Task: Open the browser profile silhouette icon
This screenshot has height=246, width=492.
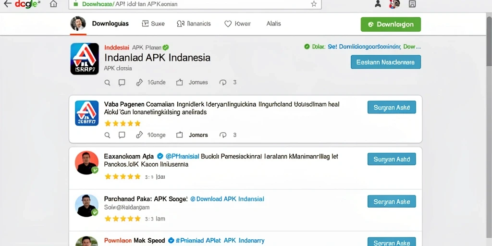Action: pyautogui.click(x=378, y=4)
